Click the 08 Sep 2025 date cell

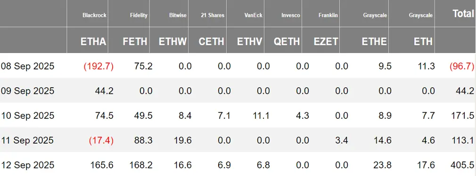point(28,66)
